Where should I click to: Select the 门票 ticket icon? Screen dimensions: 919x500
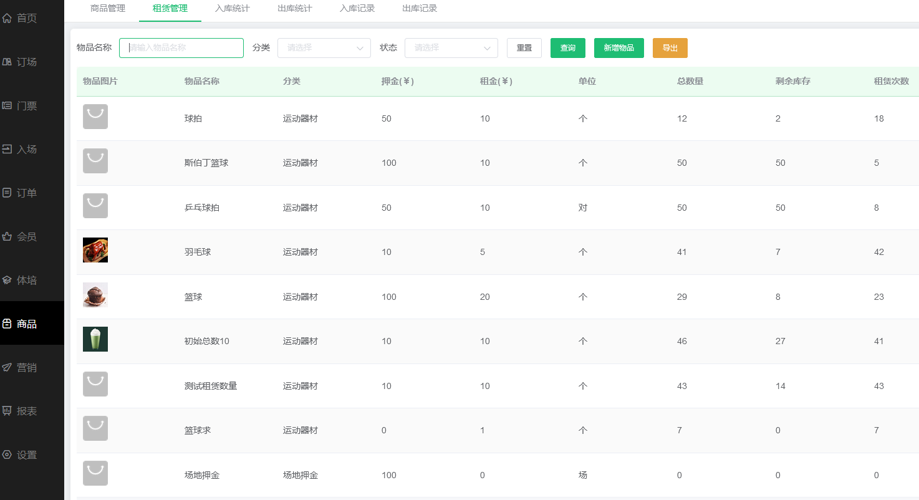7,106
